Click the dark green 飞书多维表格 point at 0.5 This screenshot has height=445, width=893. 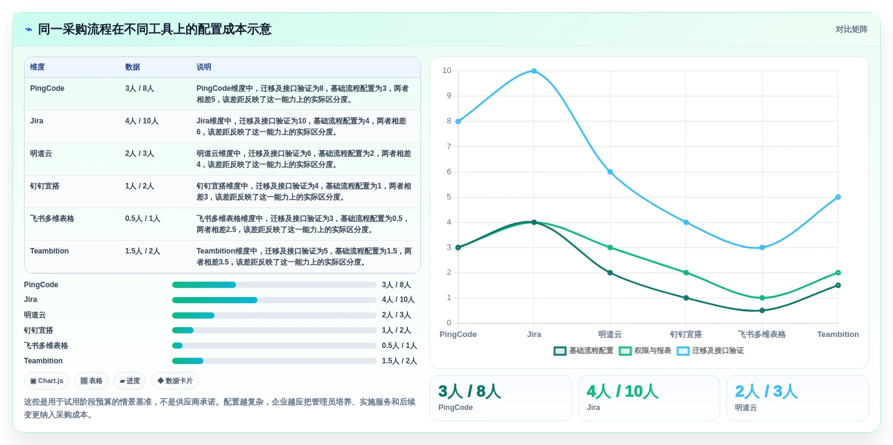(x=762, y=311)
